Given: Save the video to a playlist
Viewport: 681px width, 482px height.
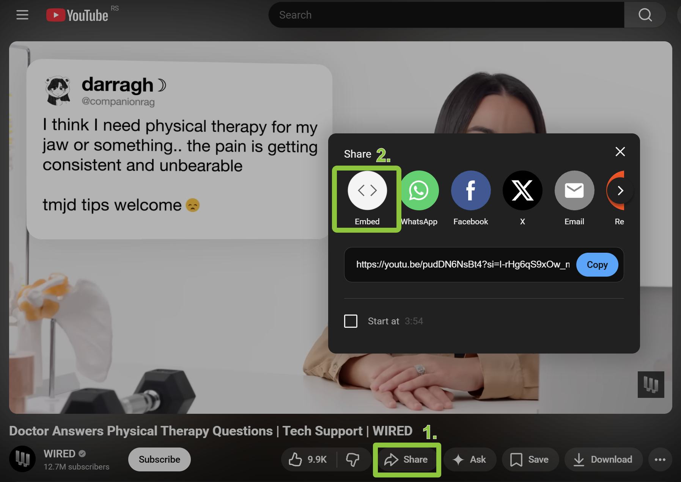Looking at the screenshot, I should click(530, 459).
